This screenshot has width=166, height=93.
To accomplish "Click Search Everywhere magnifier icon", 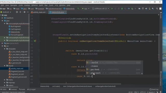I will pos(157,9).
